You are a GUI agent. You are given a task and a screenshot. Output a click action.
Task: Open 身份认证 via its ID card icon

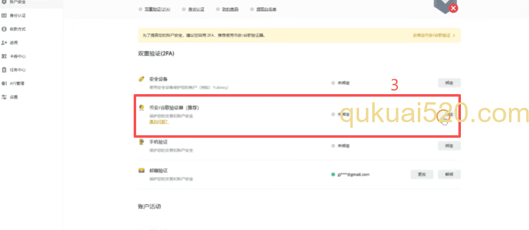4,16
